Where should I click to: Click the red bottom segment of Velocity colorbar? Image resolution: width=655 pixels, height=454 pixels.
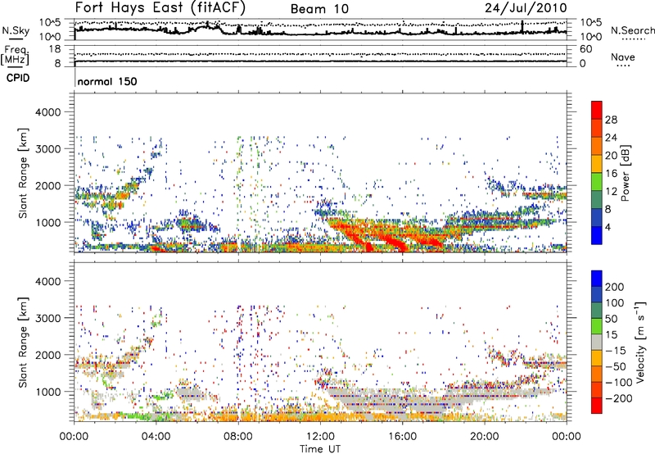(597, 405)
